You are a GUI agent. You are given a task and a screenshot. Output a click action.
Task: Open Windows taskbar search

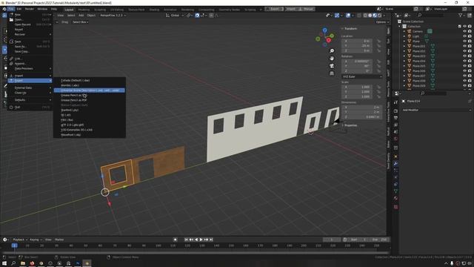click(x=13, y=263)
